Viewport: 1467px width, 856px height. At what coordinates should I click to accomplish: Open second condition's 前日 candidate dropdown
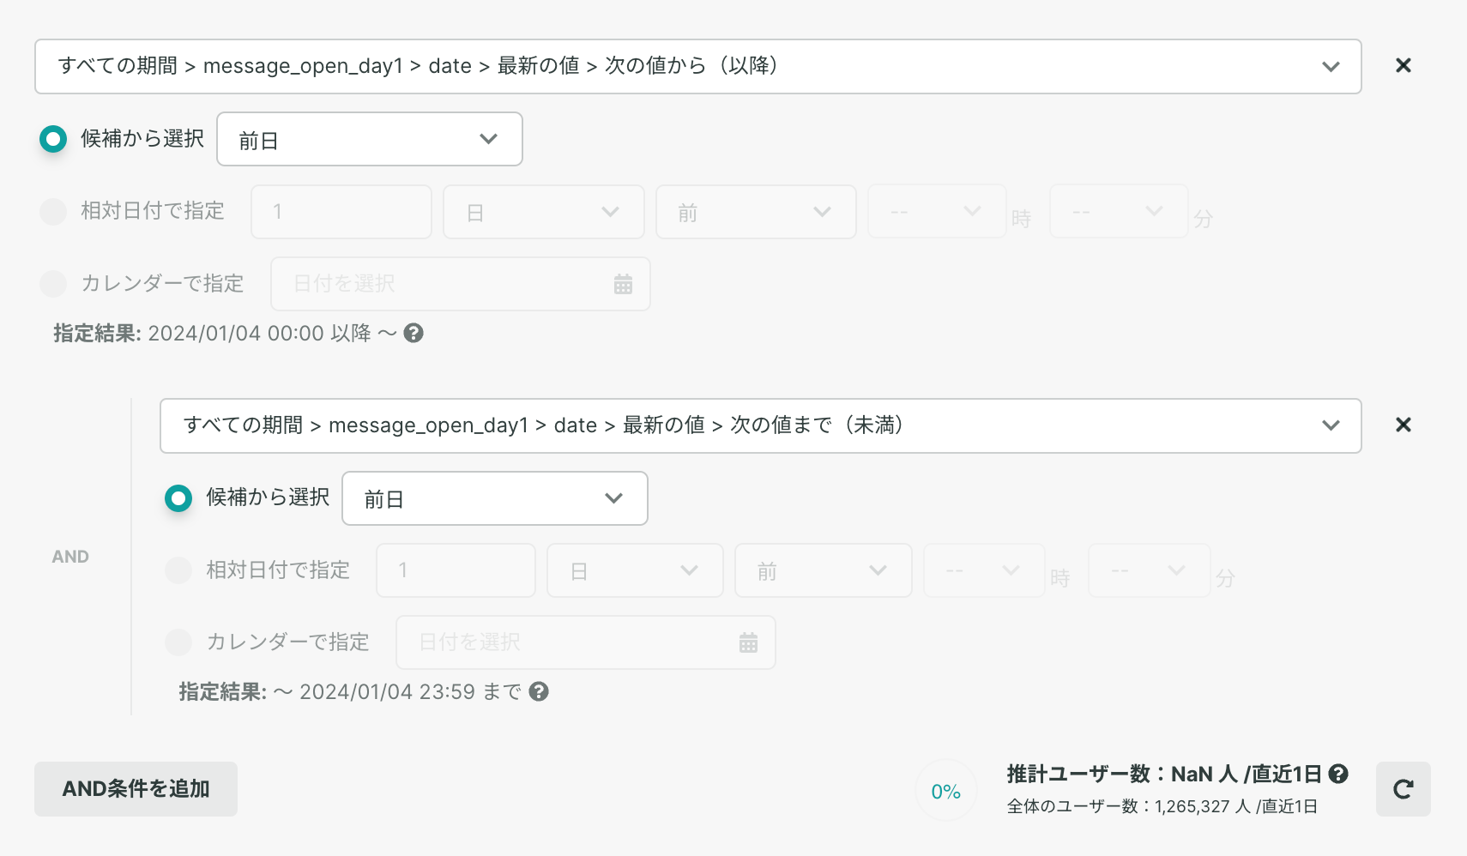(x=495, y=498)
